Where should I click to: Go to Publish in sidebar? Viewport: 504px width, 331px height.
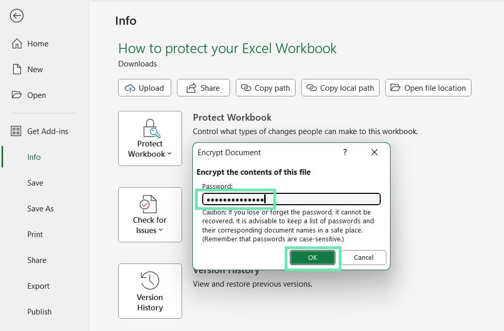click(39, 311)
